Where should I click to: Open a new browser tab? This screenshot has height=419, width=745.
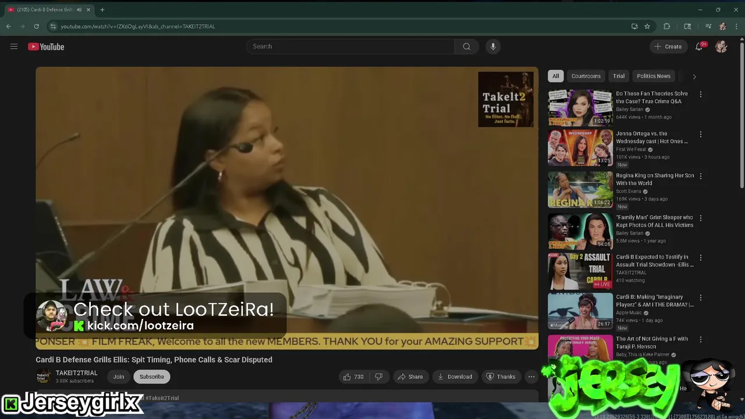pyautogui.click(x=102, y=9)
